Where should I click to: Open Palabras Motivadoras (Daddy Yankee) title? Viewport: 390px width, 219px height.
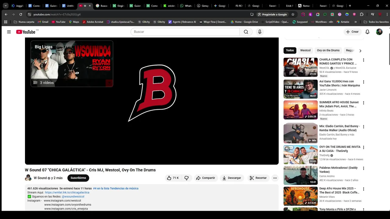(x=339, y=170)
